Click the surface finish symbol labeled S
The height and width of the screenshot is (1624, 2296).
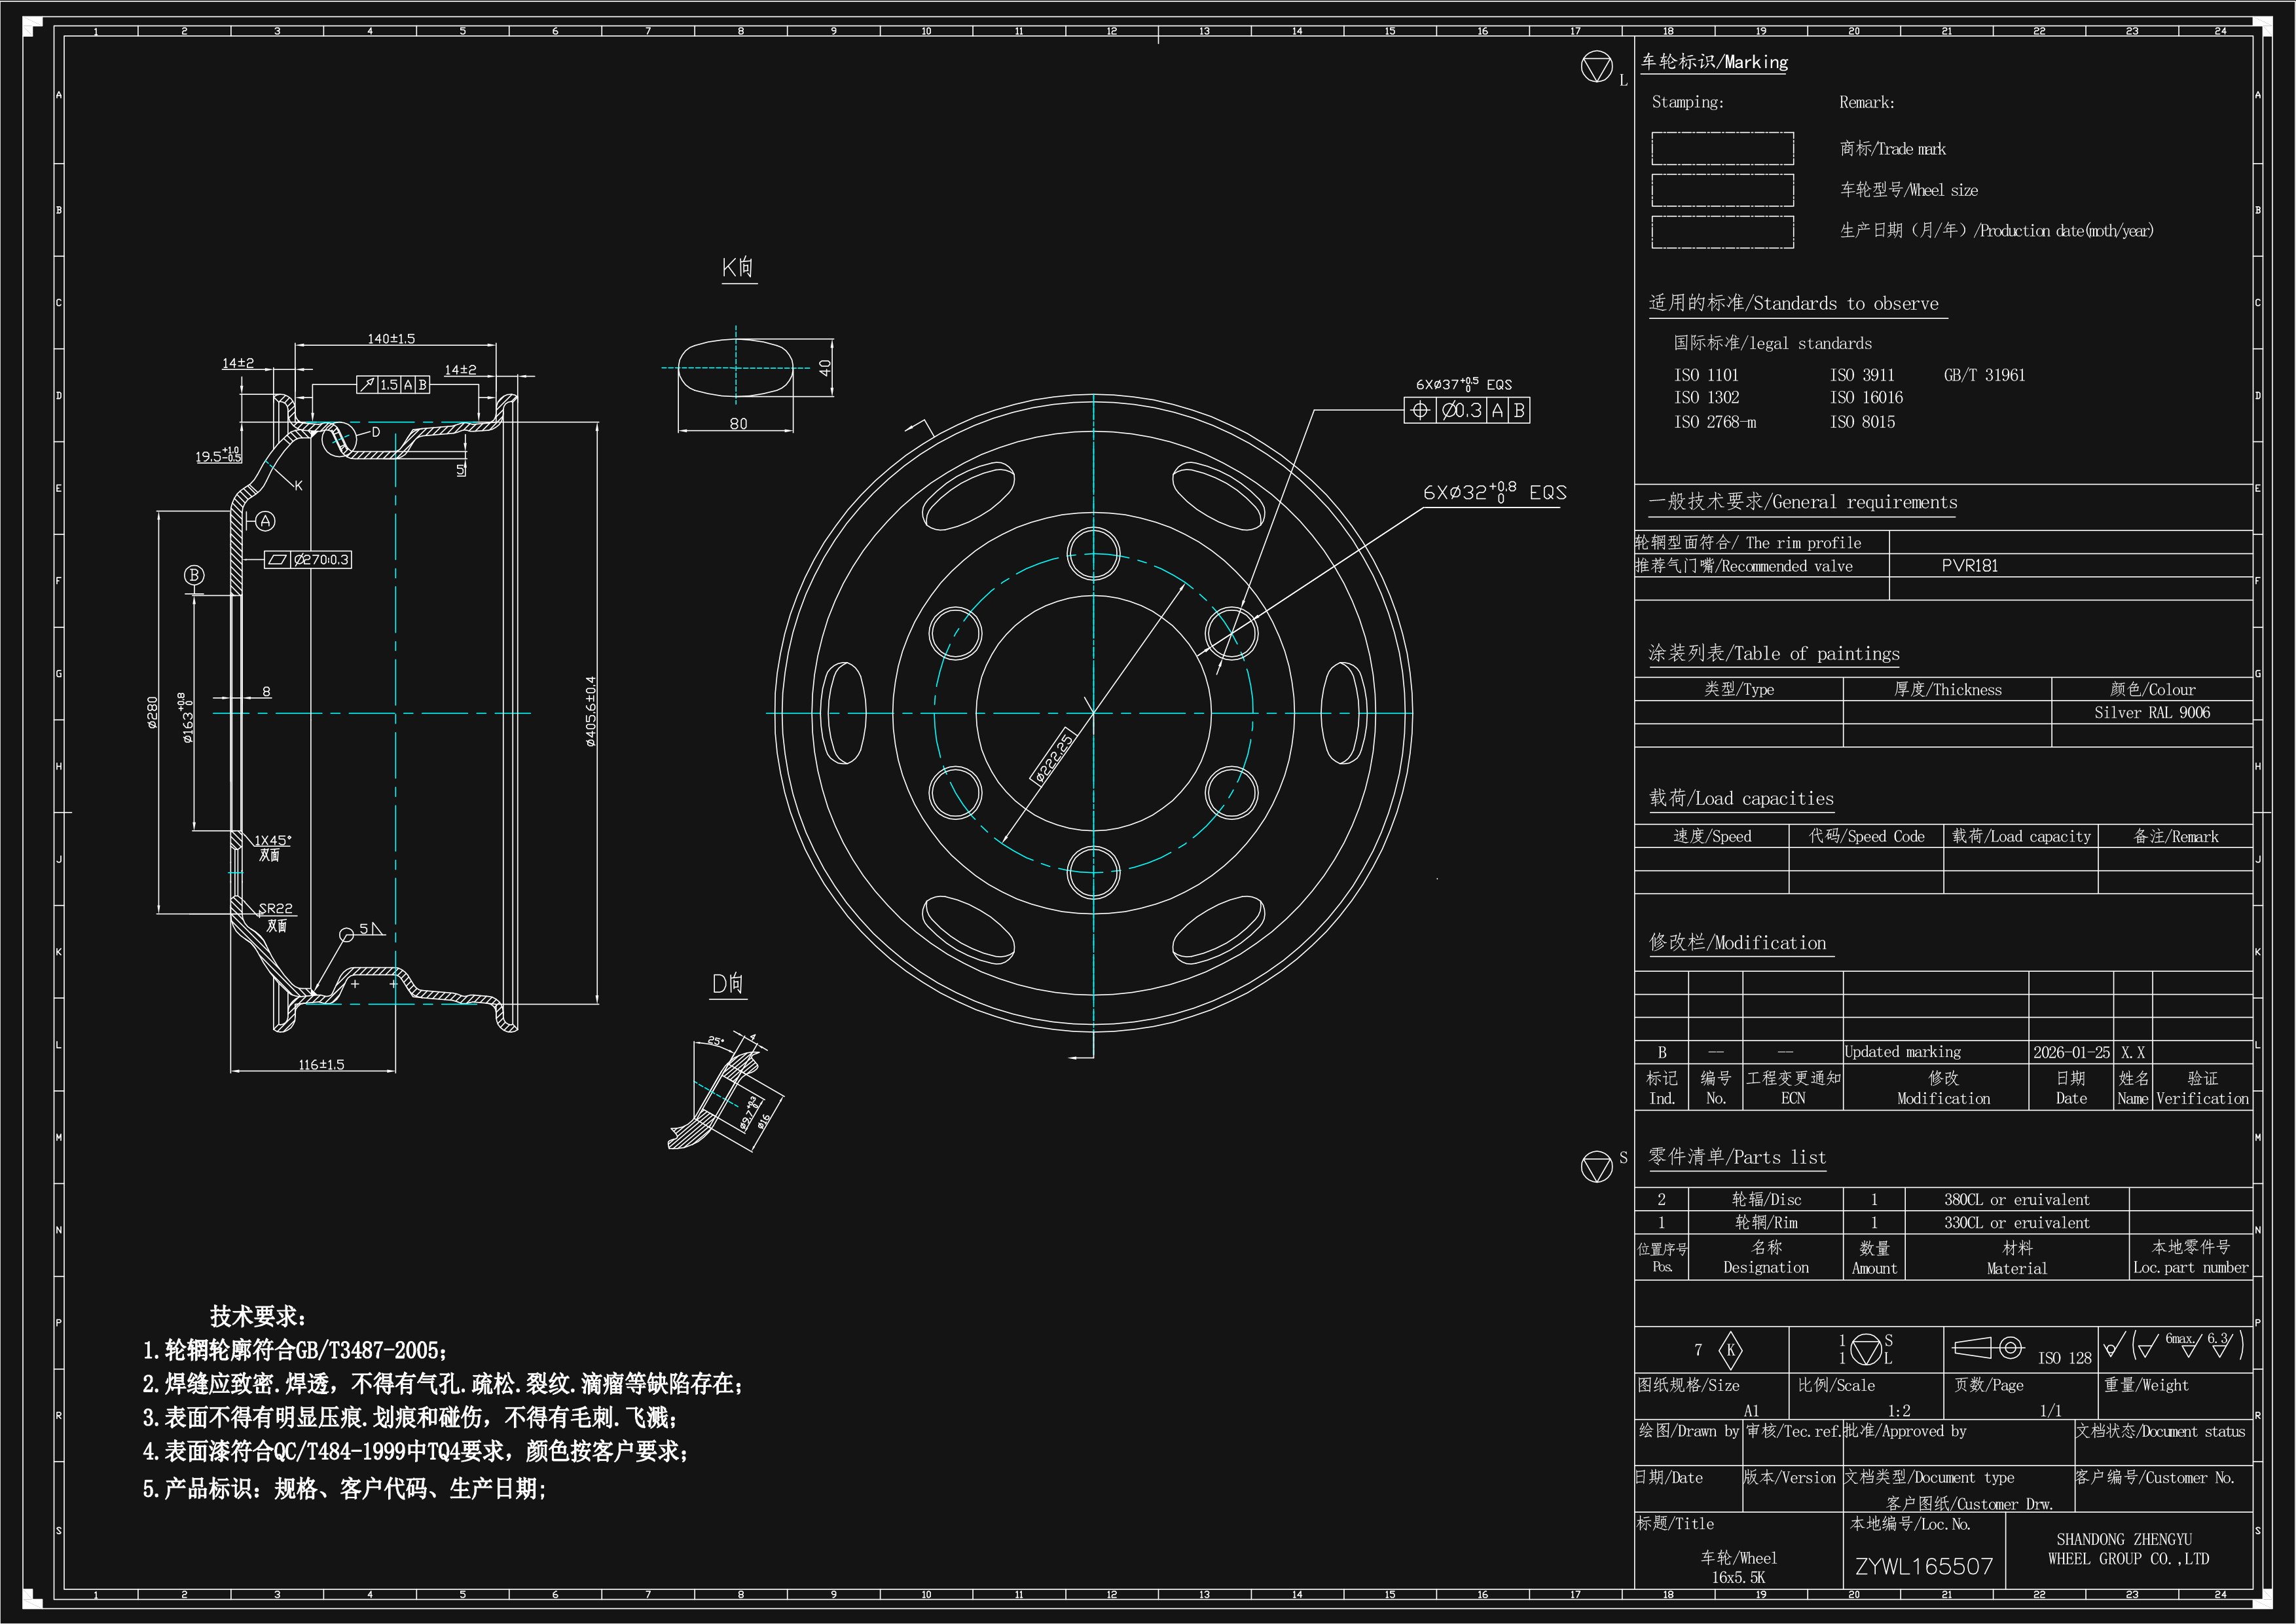click(1596, 1166)
